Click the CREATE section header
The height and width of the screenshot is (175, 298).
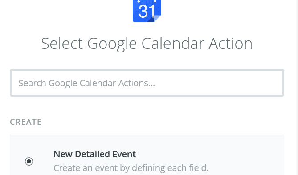26,122
